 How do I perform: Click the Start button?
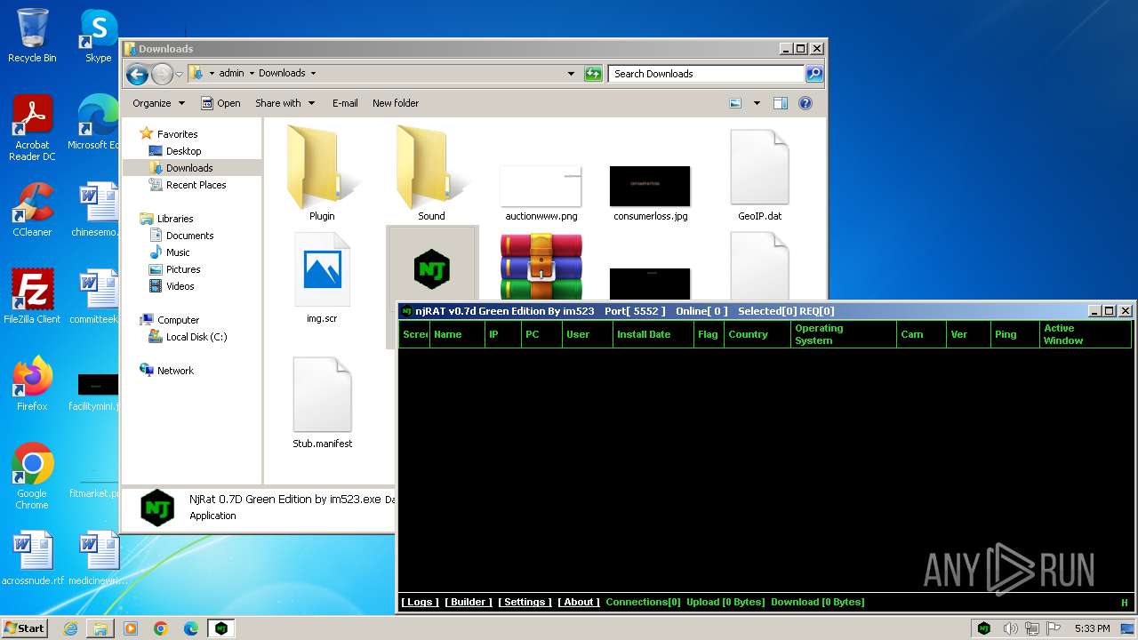coord(25,628)
